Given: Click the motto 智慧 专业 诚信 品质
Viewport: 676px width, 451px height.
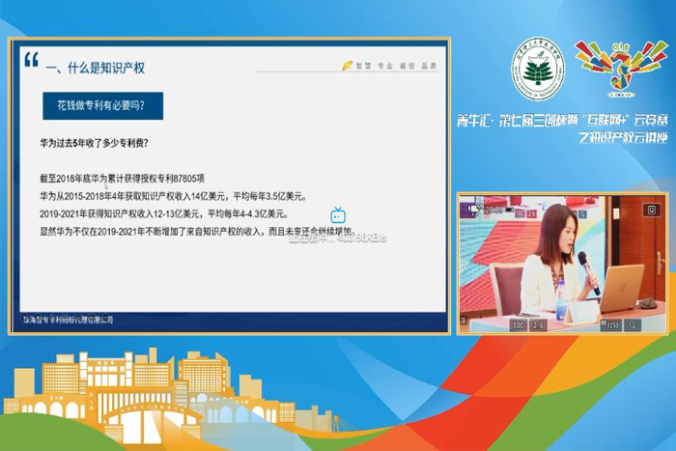Looking at the screenshot, I should pos(396,66).
